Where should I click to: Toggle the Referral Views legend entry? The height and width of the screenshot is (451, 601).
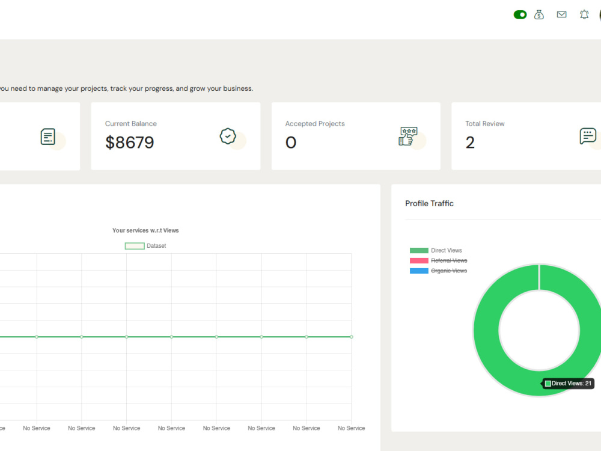tap(439, 261)
